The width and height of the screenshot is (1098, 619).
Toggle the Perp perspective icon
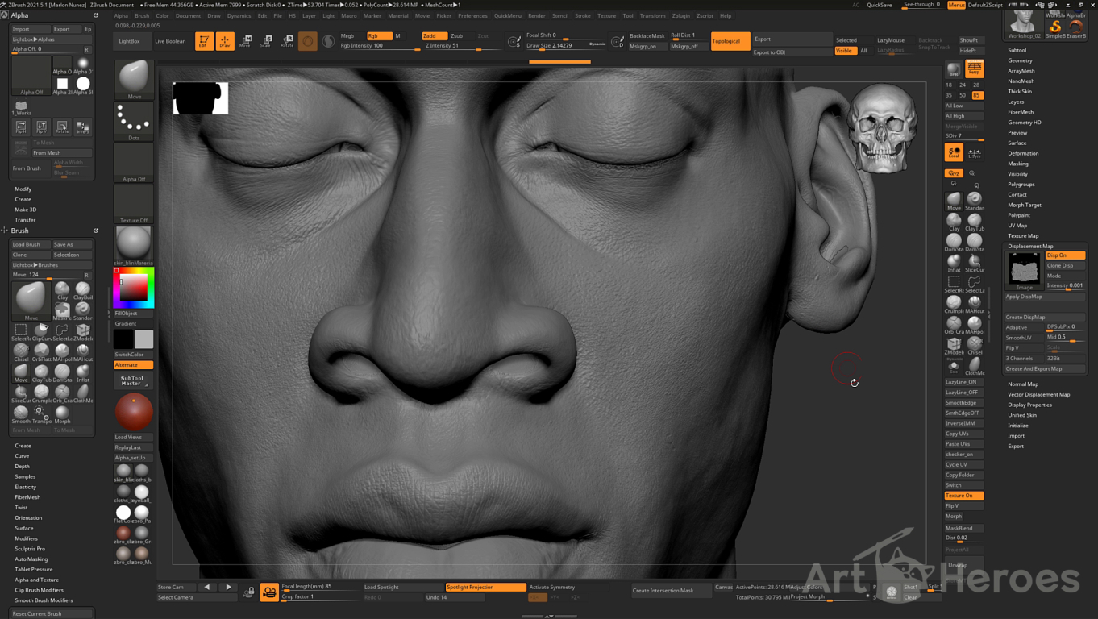pos(975,69)
